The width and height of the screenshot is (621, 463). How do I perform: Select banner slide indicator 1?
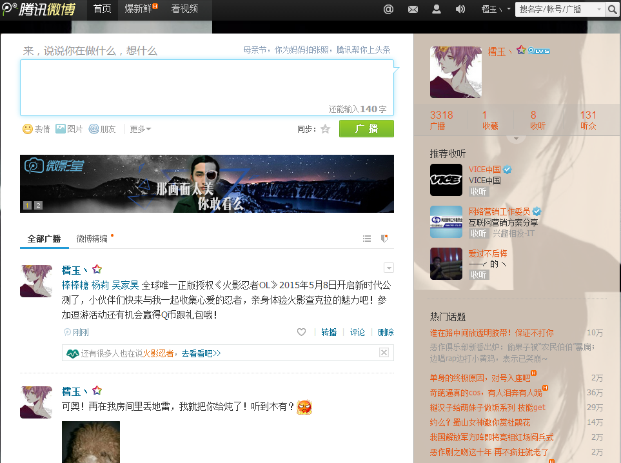(27, 205)
